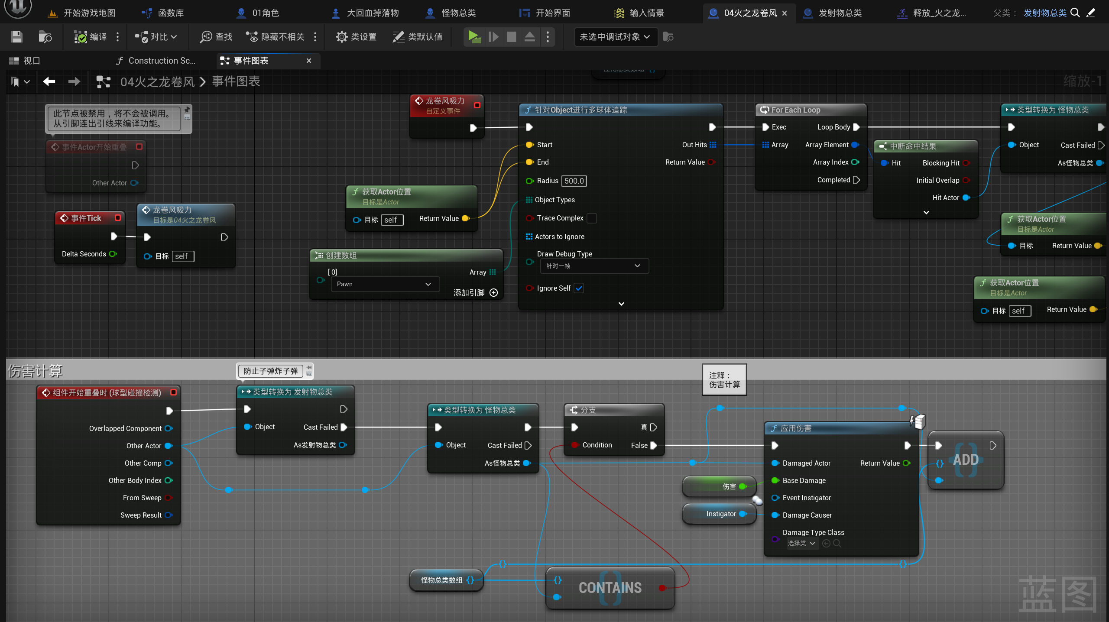Uncheck the Ignore Self checkbox
Screen dimensions: 1109x622
click(x=579, y=288)
